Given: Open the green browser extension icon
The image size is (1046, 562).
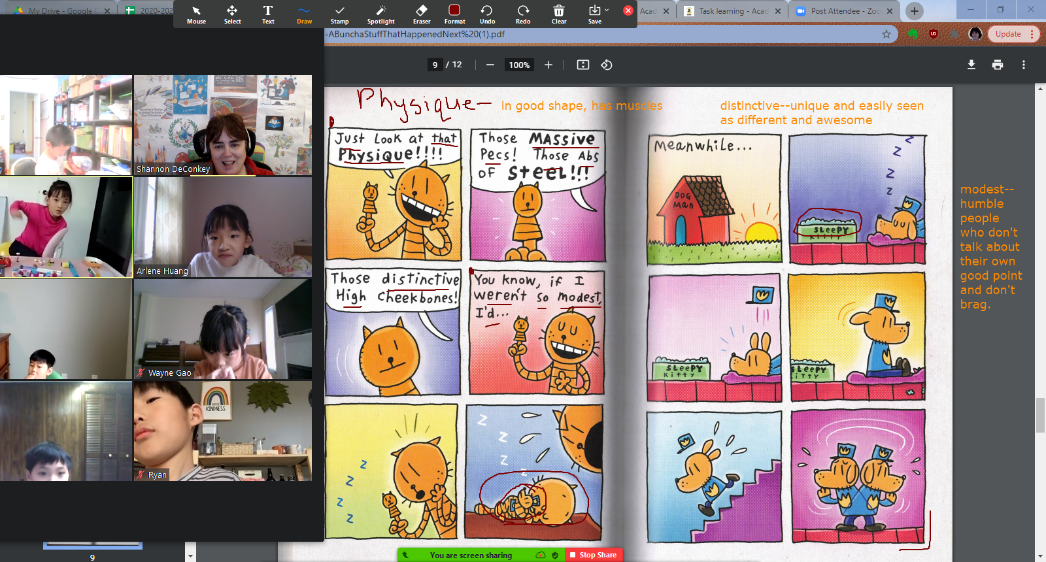Looking at the screenshot, I should pos(913,34).
